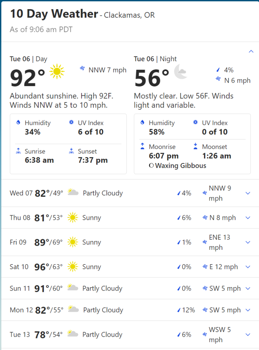Open the Sun 11 Partly Cloudy row
This screenshot has width=259, height=350.
102,288
